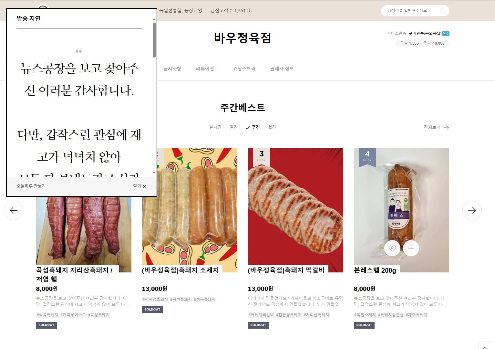
Task: Open the 리뷰이벤트 menu
Action: [x=207, y=69]
